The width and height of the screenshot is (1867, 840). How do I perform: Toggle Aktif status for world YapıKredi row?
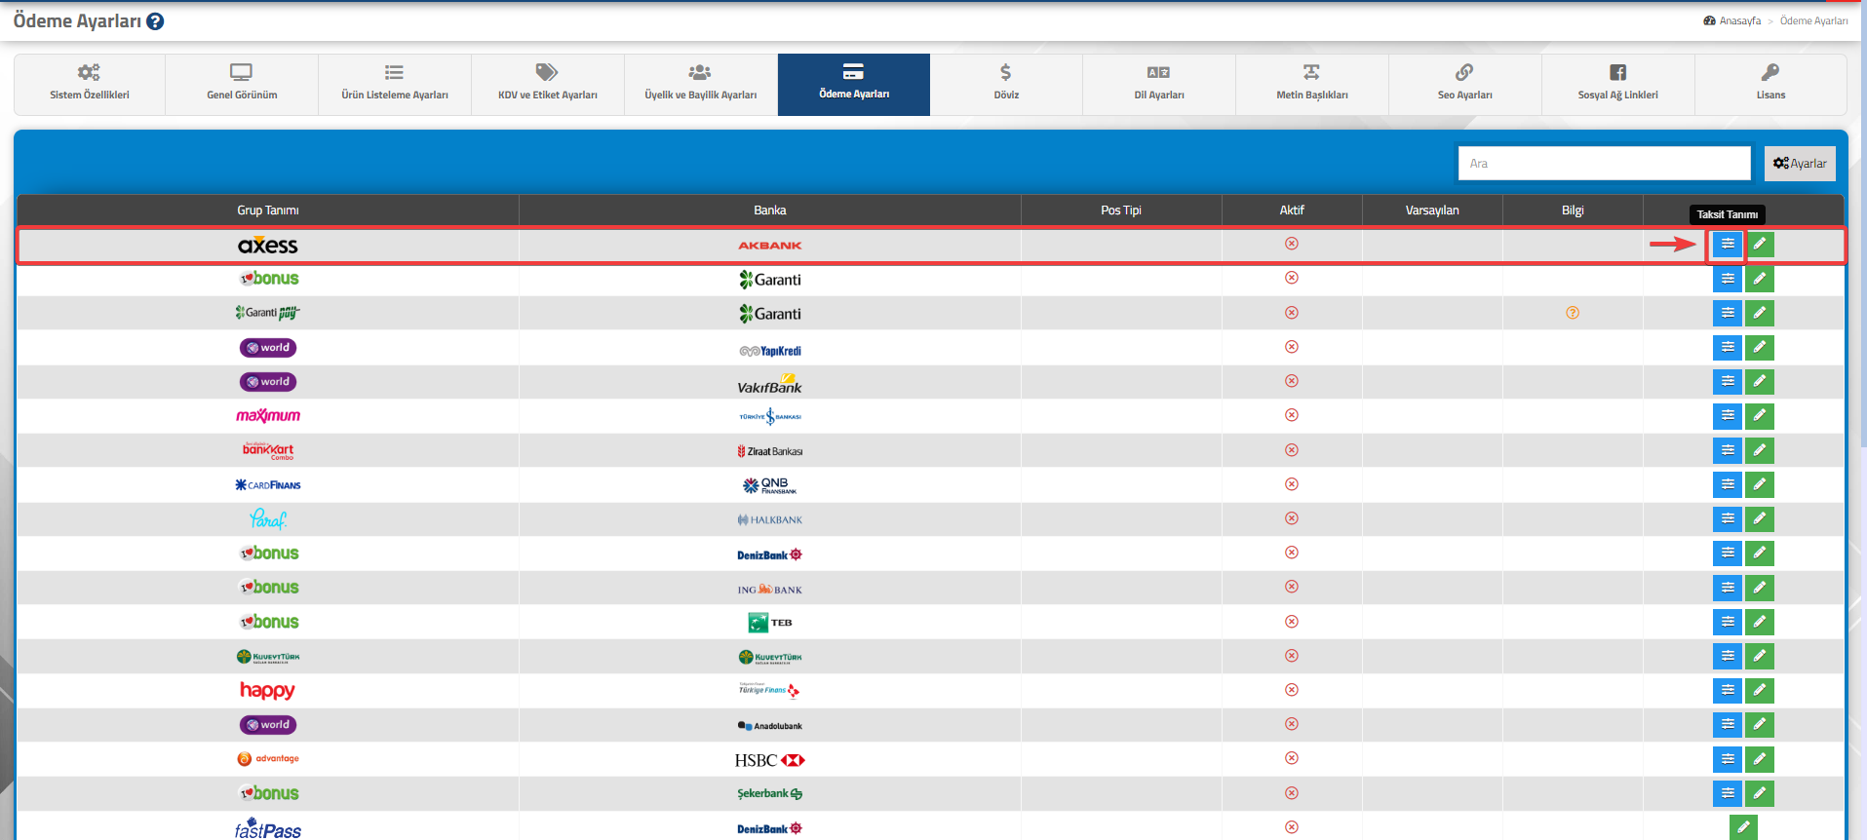[1292, 347]
